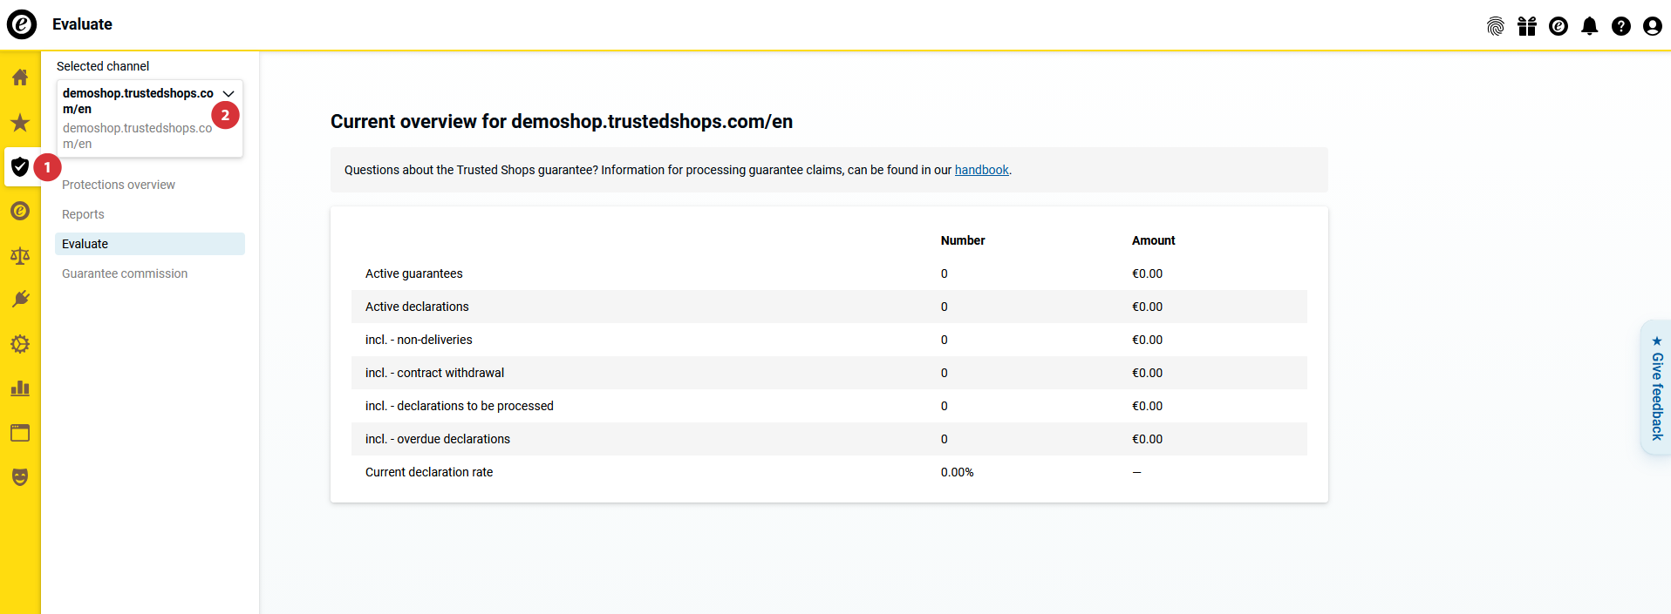Click the circled e icon in header

(x=1558, y=26)
